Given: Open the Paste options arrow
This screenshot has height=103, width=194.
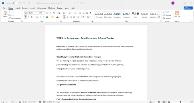Looking at the screenshot, I should 5,18.
